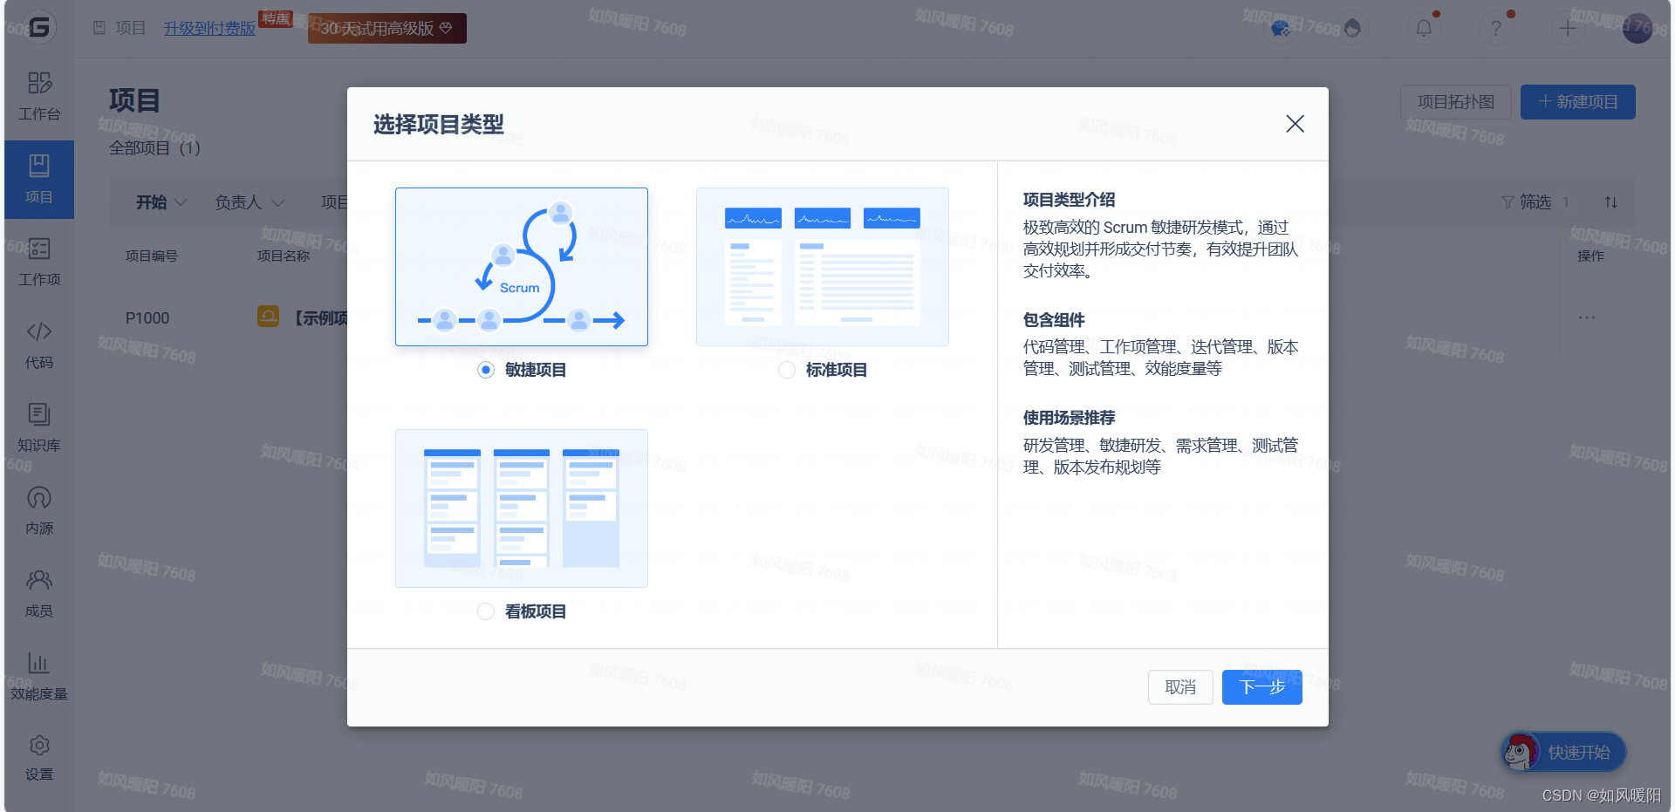Click the 全部项目 (1) tab
This screenshot has height=812, width=1675.
click(154, 148)
